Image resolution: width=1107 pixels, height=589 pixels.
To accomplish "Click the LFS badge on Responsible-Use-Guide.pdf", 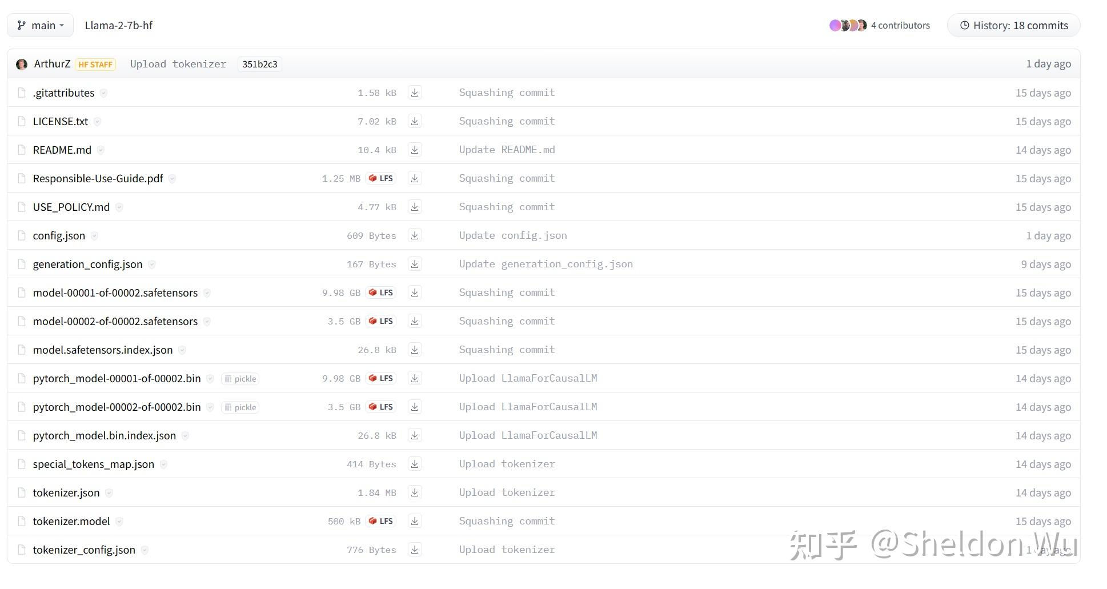I will pos(380,178).
